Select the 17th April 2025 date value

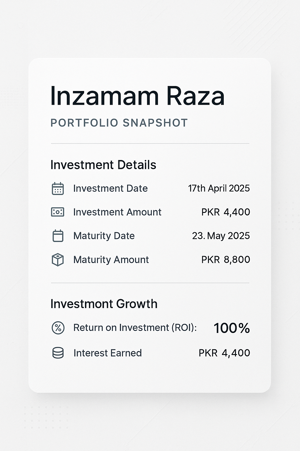219,188
